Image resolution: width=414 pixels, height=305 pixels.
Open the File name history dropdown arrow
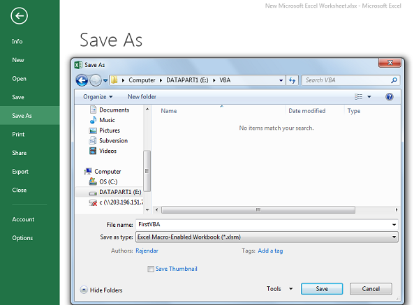coord(394,225)
